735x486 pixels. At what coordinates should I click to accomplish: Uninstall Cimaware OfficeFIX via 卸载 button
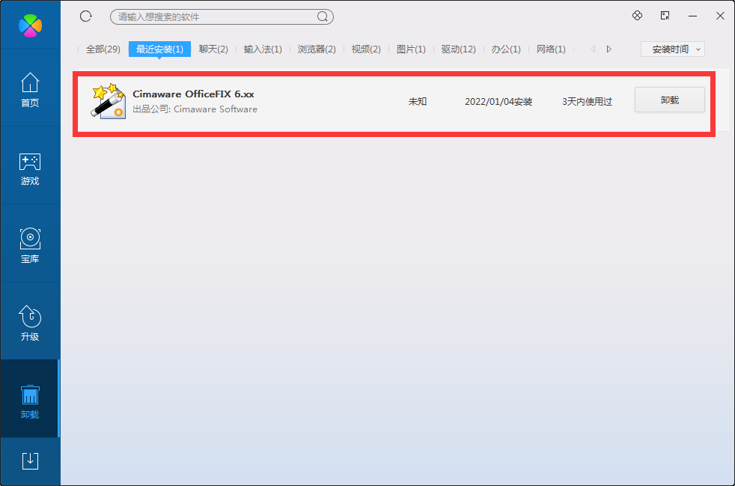click(669, 100)
